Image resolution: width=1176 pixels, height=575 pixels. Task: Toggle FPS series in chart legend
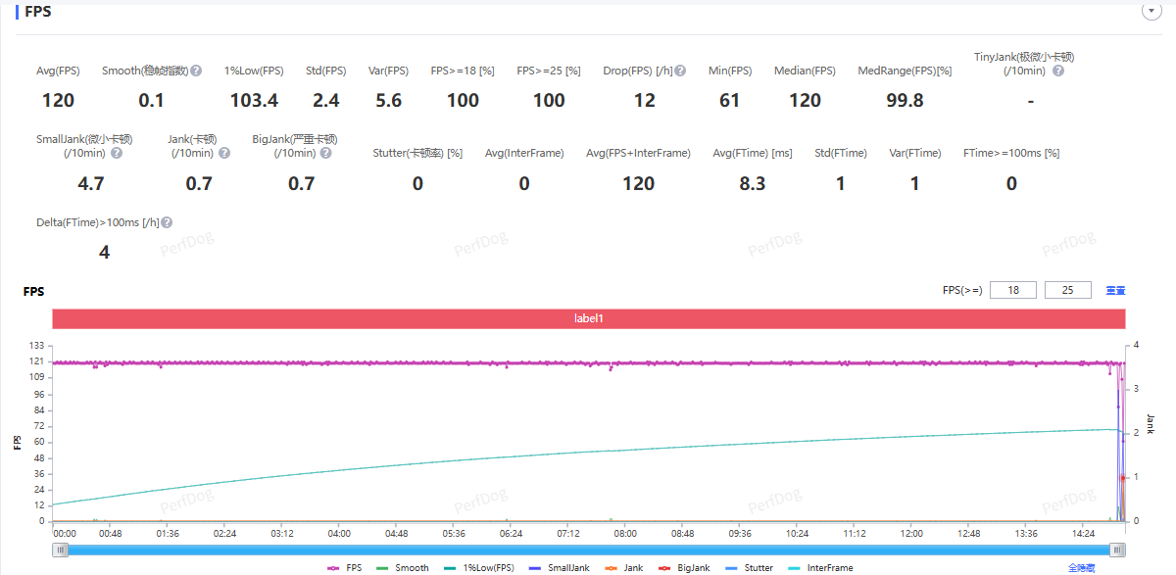click(345, 568)
